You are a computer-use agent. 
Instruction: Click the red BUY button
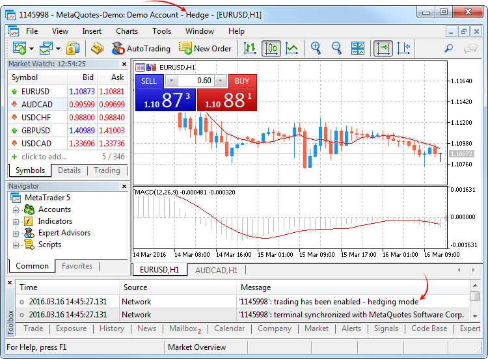[x=242, y=81]
